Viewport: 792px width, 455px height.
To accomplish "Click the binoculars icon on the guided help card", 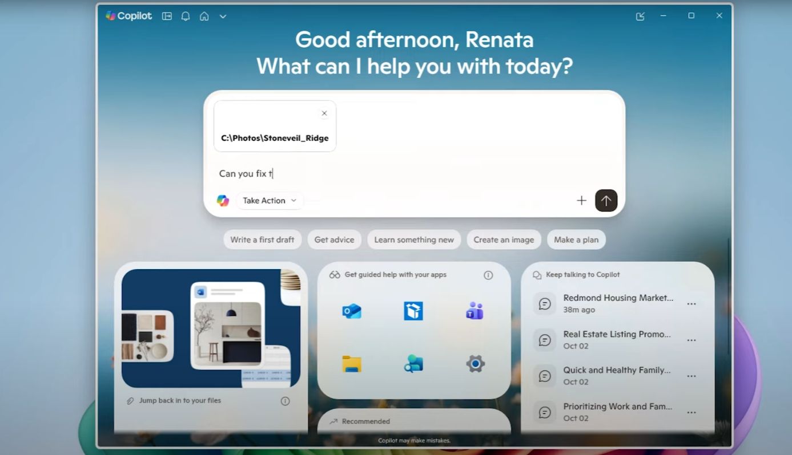I will [x=335, y=275].
